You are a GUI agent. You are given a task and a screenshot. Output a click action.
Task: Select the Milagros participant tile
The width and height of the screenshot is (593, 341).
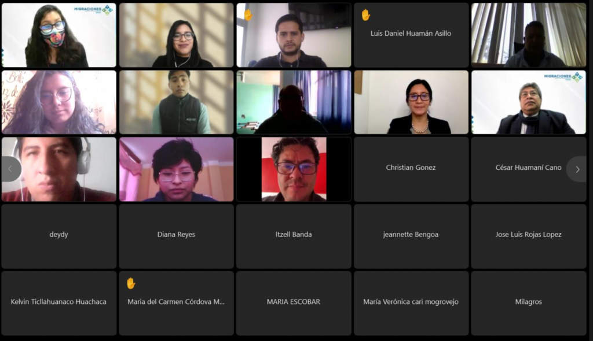point(528,303)
